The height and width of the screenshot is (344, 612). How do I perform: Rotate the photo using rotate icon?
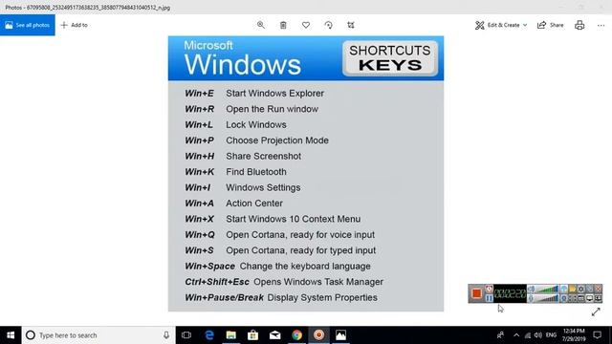pyautogui.click(x=329, y=25)
